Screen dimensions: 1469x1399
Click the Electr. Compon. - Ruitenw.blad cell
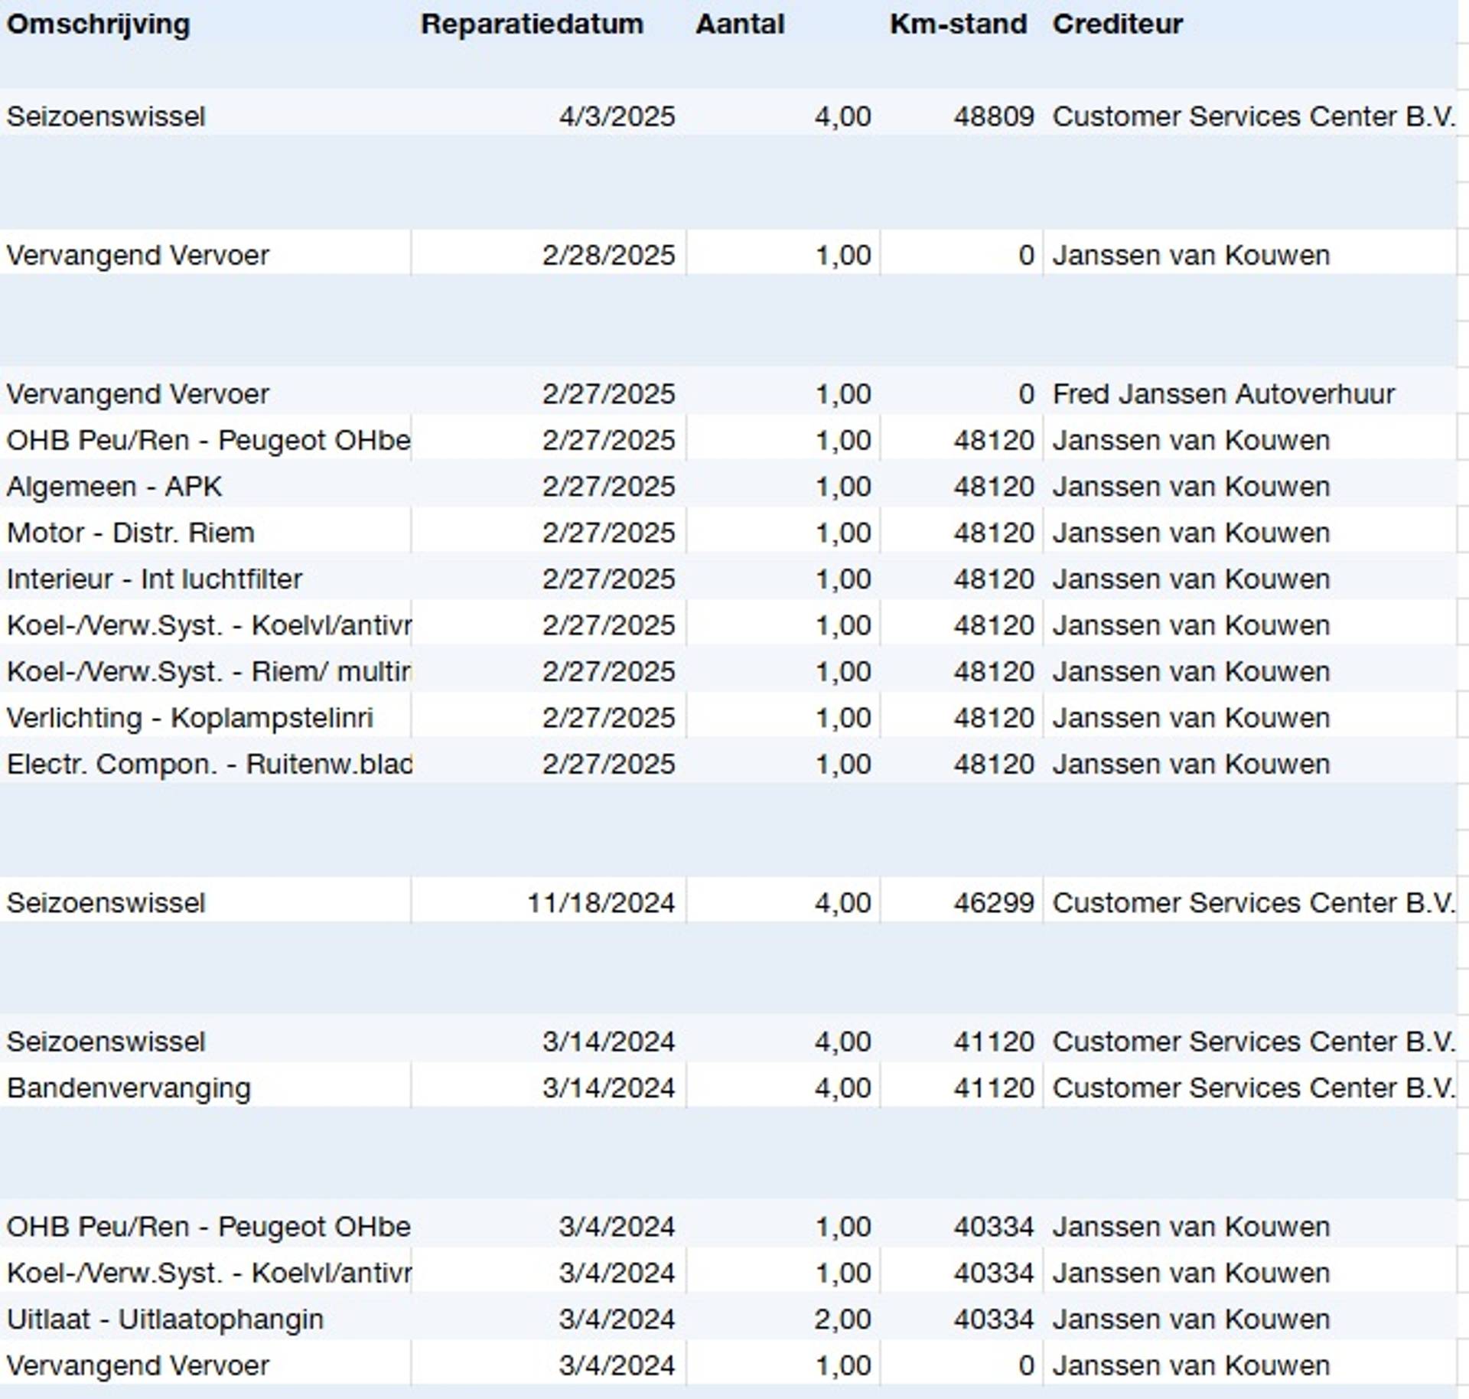click(x=209, y=764)
